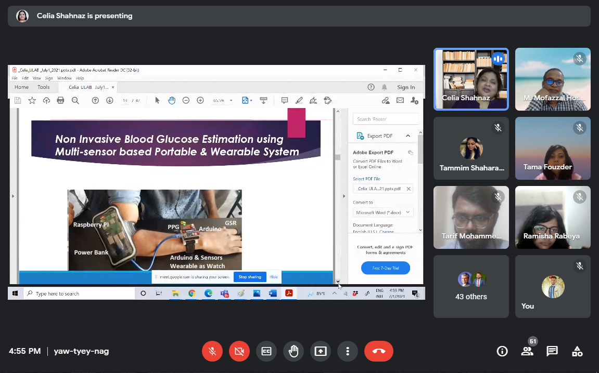Open Microsoft Word format dropdown
Viewport: 599px width, 373px height.
pyautogui.click(x=383, y=212)
